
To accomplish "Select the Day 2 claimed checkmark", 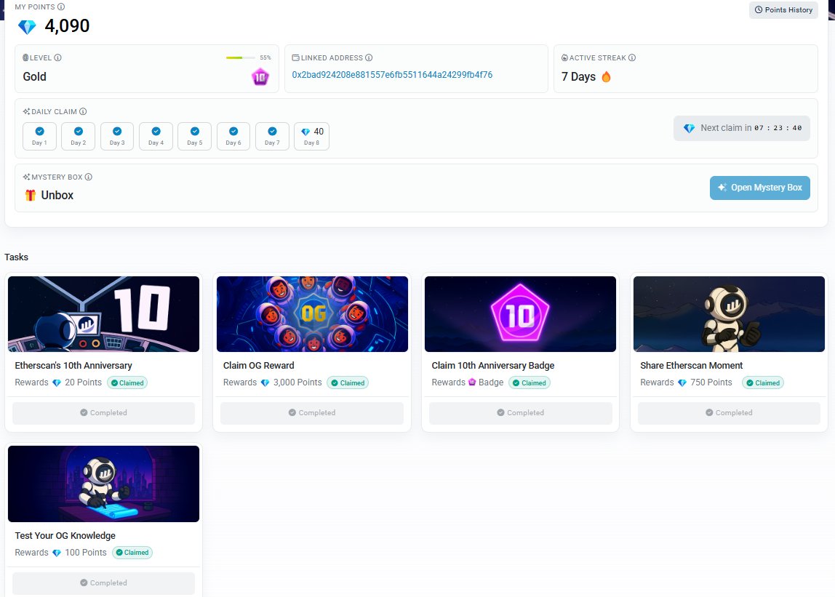I will pos(79,131).
